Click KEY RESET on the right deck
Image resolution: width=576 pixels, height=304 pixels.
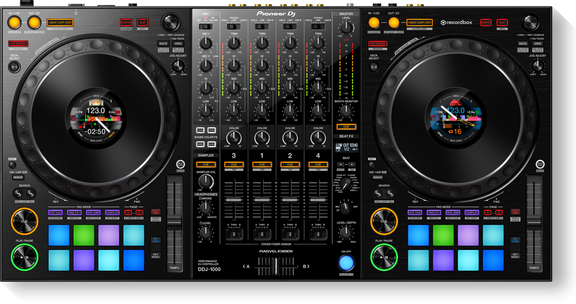pyautogui.click(x=515, y=255)
